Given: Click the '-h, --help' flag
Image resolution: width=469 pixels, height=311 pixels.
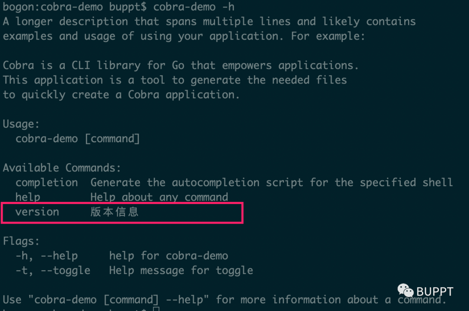Looking at the screenshot, I should coord(46,256).
